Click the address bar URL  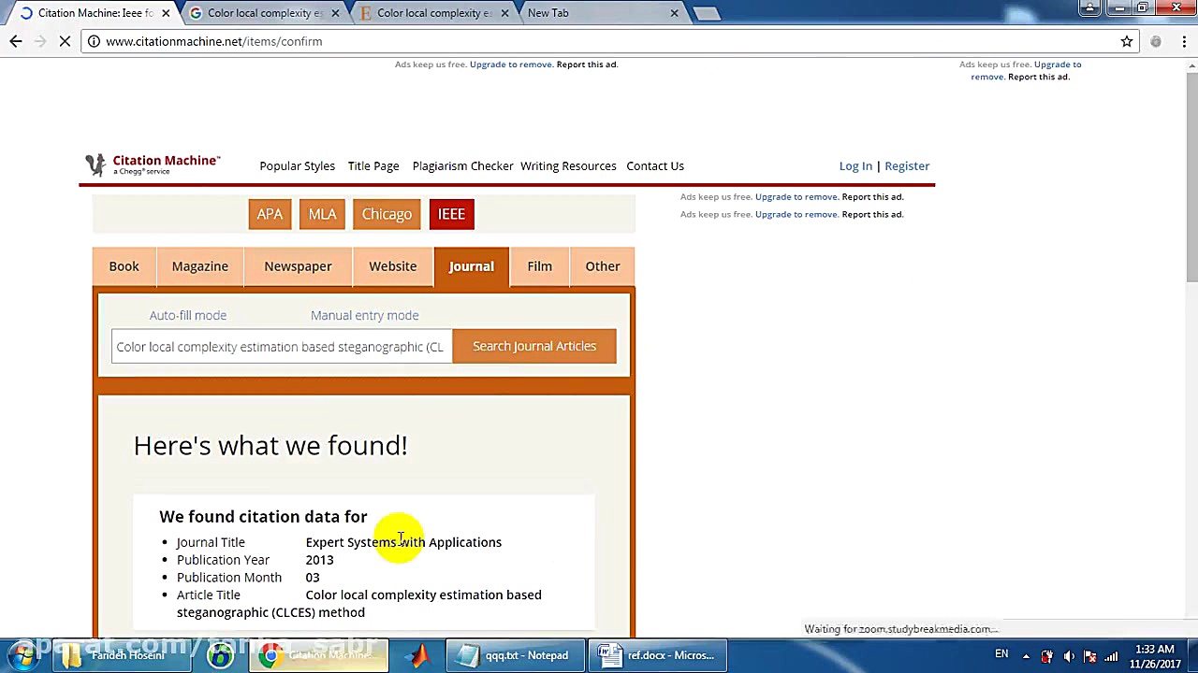pyautogui.click(x=214, y=41)
